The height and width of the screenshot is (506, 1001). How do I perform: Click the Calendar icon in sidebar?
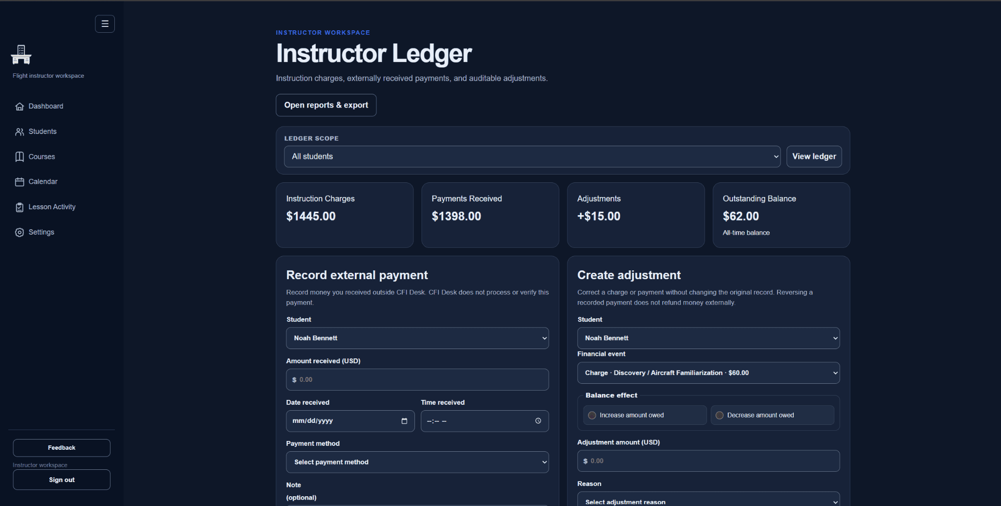pos(20,182)
